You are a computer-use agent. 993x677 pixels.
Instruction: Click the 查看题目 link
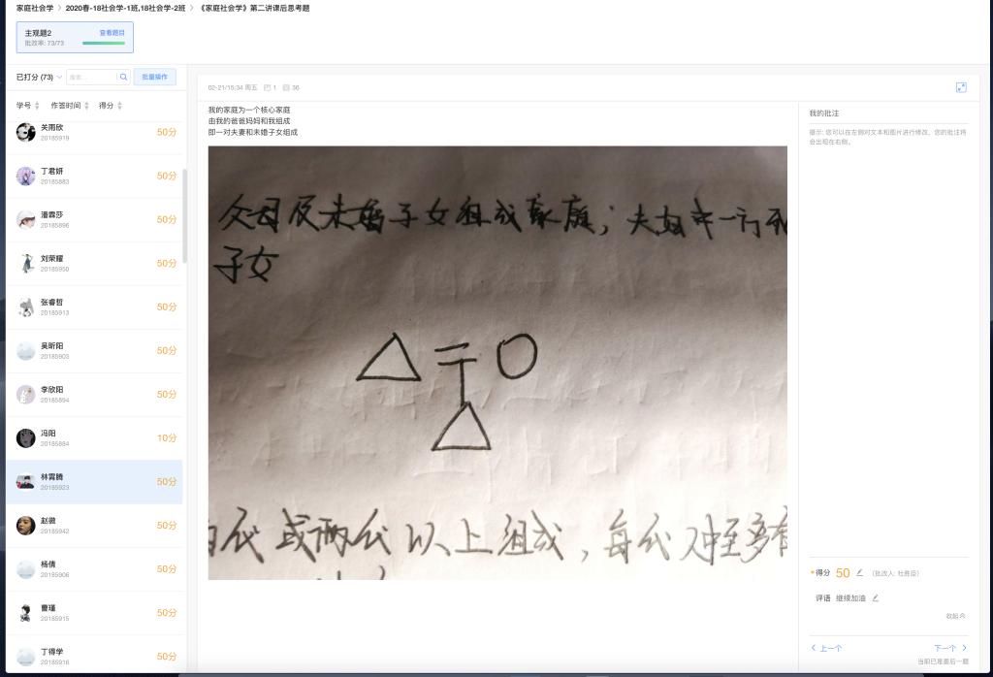[x=112, y=33]
